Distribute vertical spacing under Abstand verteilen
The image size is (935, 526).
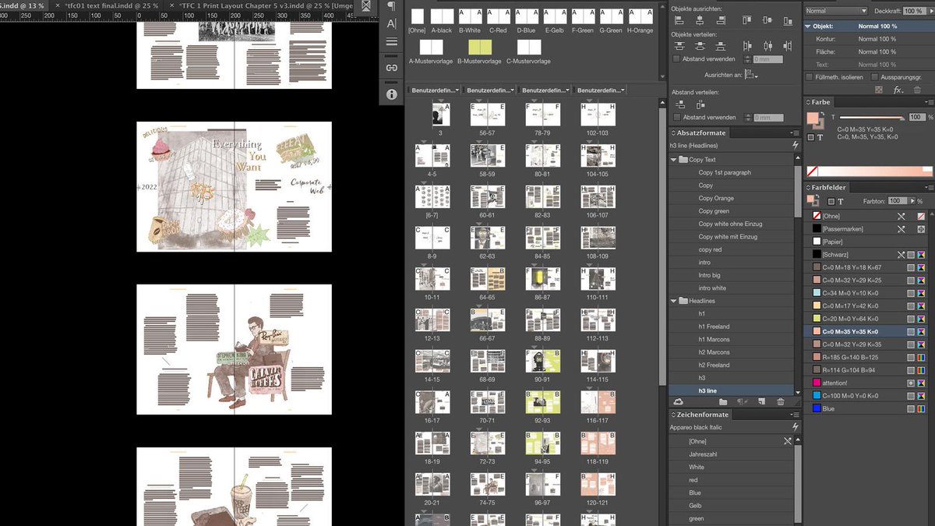pos(679,104)
